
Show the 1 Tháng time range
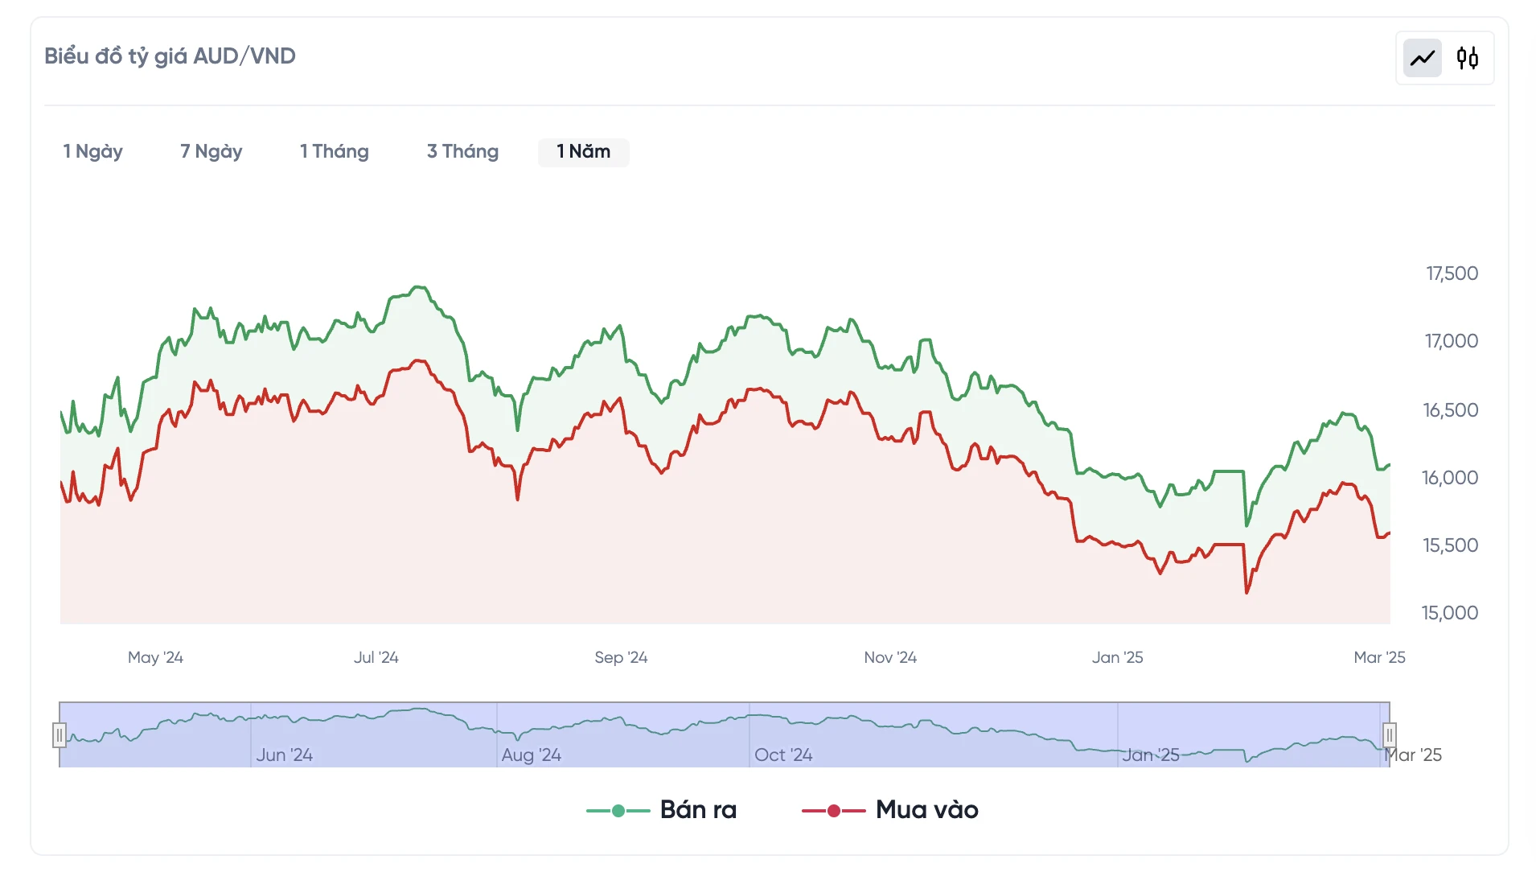coord(334,151)
